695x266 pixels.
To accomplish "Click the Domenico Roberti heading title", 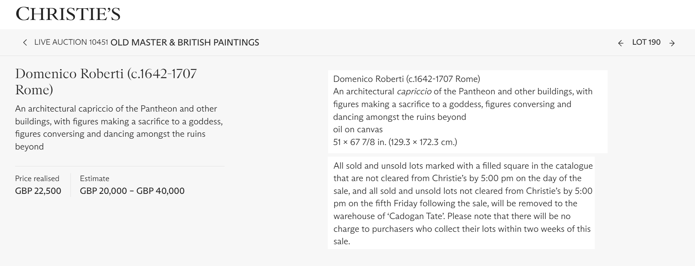I will tap(106, 81).
